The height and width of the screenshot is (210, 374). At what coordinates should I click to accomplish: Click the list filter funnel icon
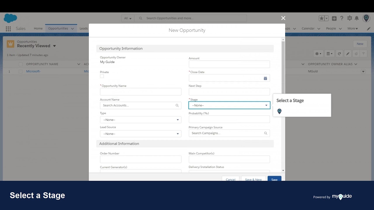click(x=363, y=54)
